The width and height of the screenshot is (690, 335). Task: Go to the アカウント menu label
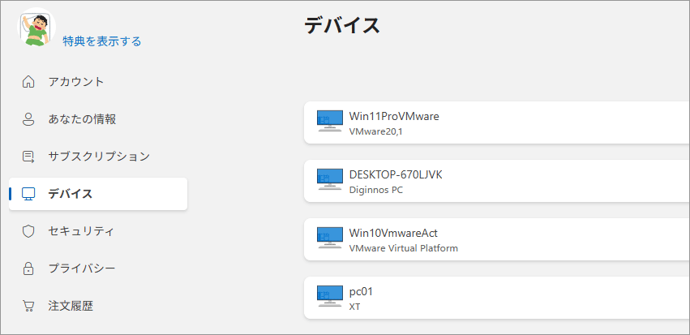75,82
